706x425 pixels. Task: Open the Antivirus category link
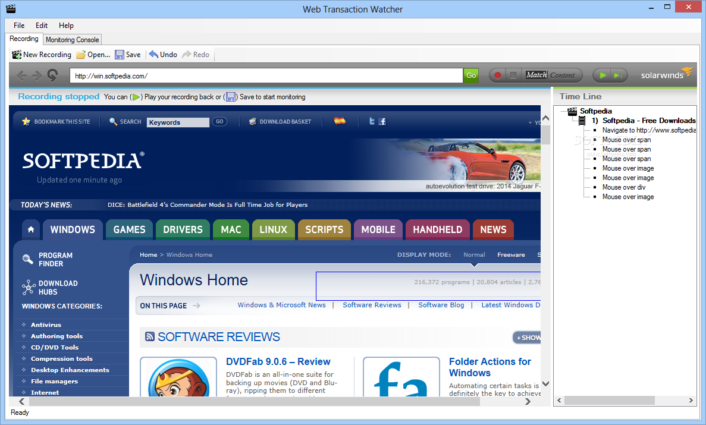click(46, 325)
